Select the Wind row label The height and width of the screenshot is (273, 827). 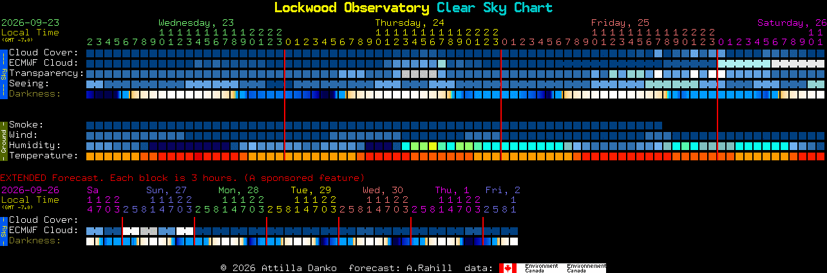coord(23,135)
